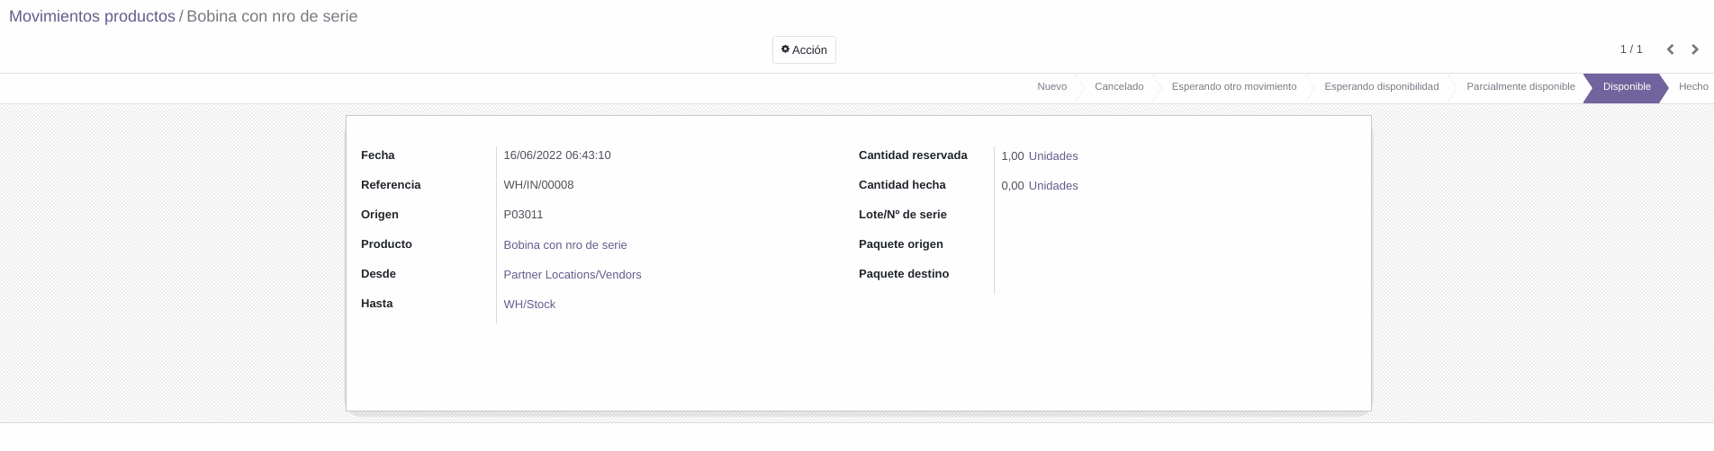The width and height of the screenshot is (1714, 451).
Task: Click the pager counter 1 / 1
Action: coord(1631,49)
